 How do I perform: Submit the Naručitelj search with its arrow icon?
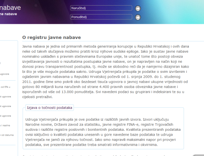[x=138, y=9]
